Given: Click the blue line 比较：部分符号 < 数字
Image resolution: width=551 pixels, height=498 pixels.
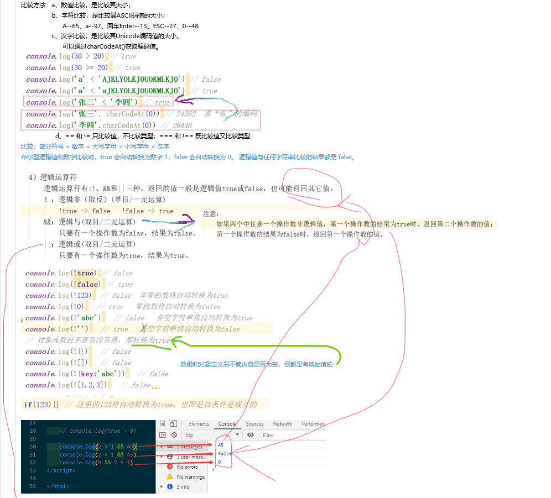Looking at the screenshot, I should click(x=95, y=146).
